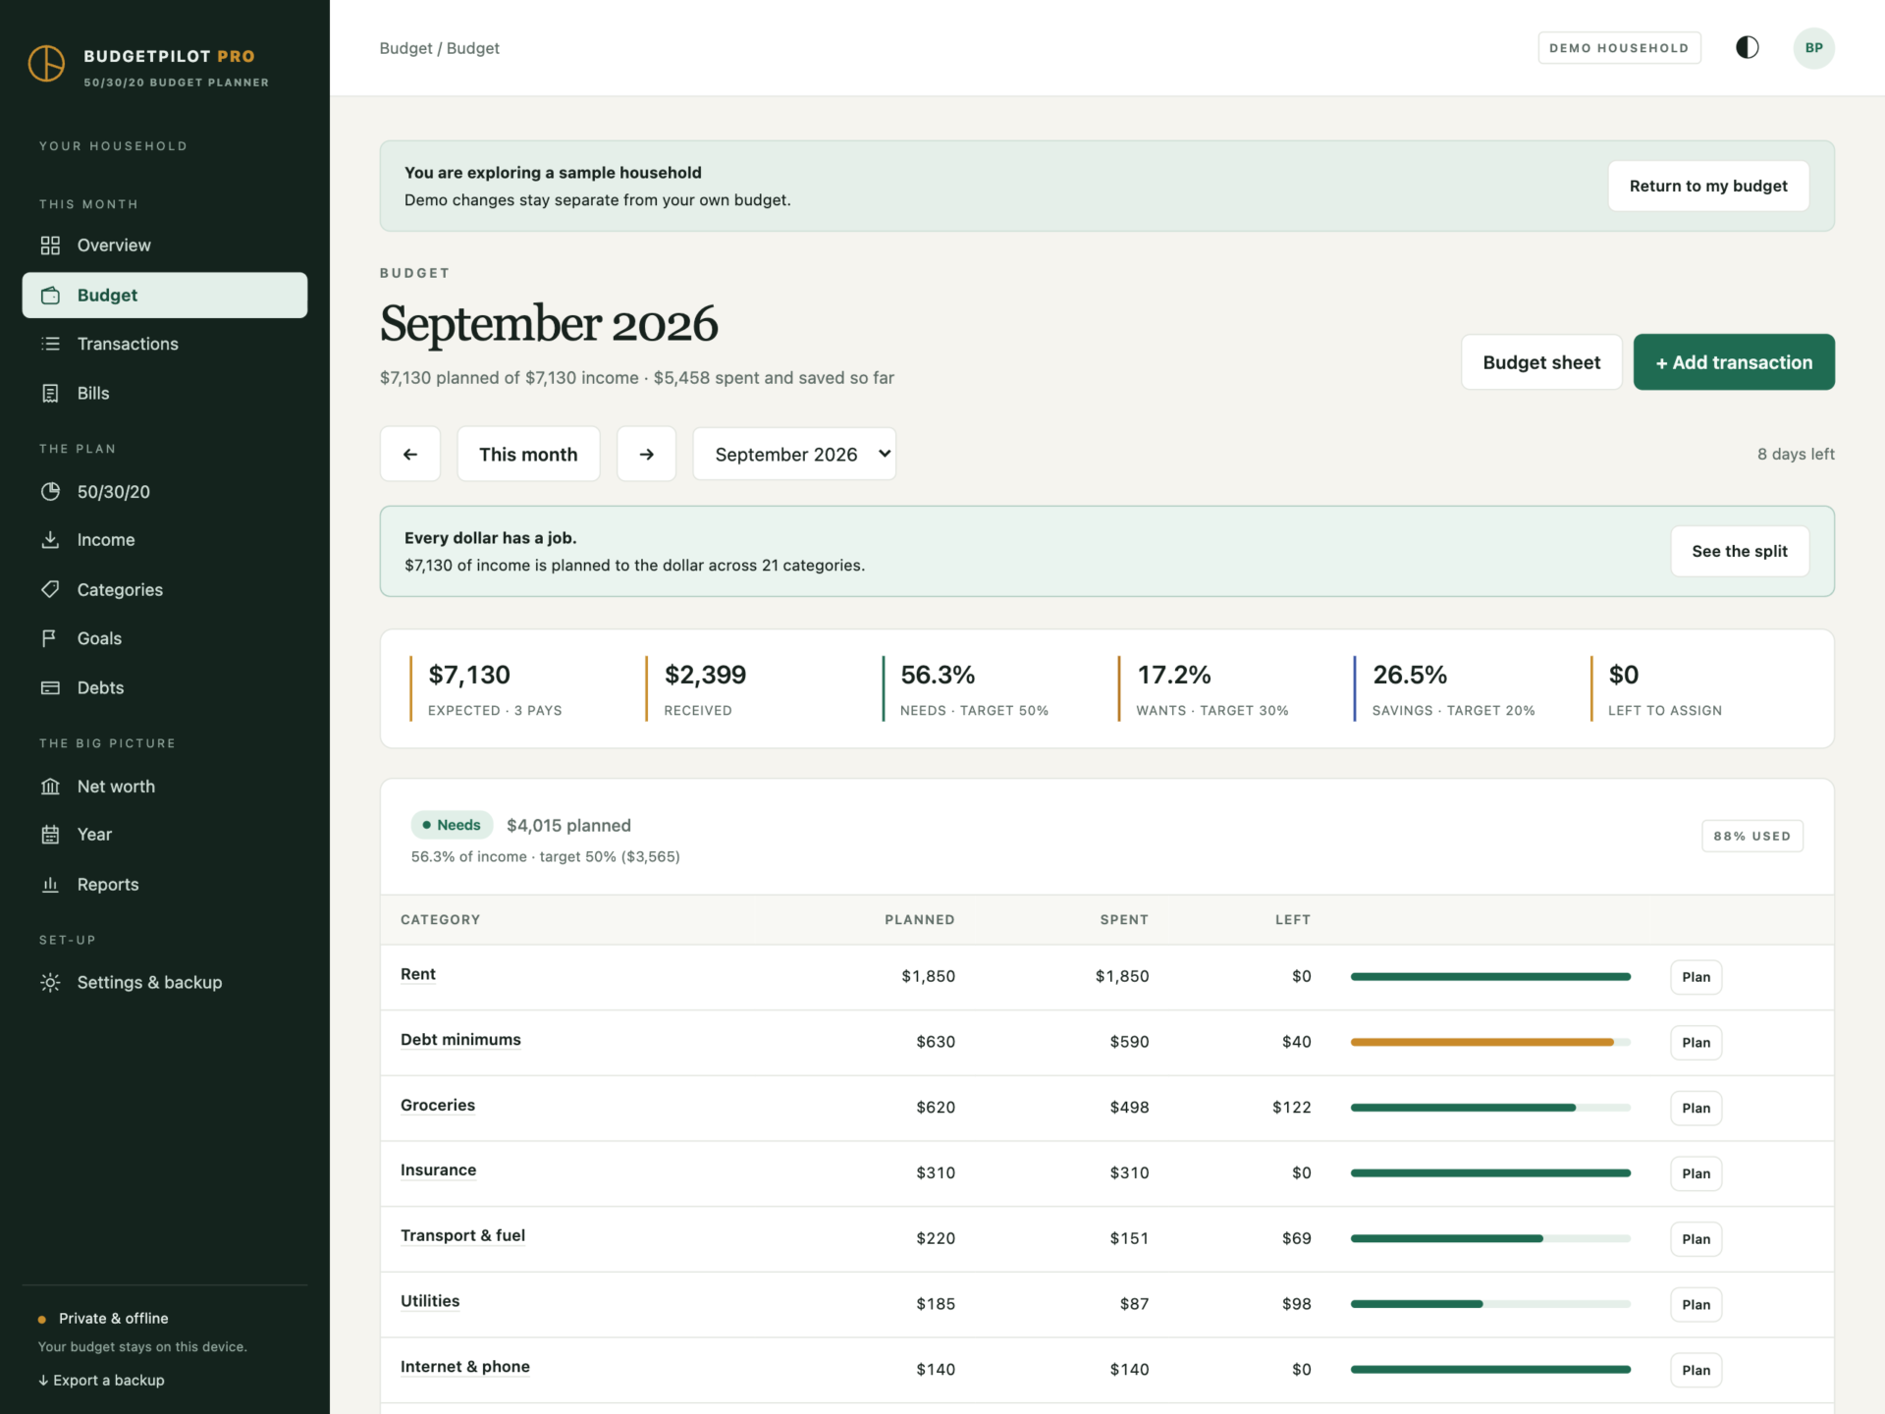Click Add transaction button

[1734, 362]
